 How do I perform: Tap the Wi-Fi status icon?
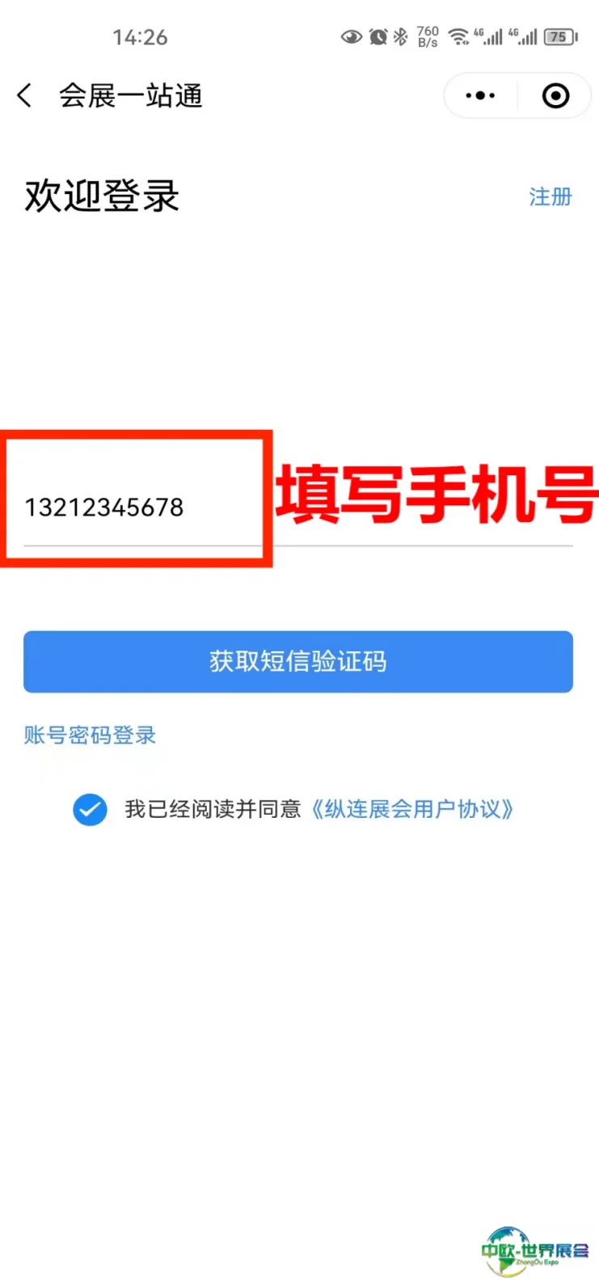[459, 36]
